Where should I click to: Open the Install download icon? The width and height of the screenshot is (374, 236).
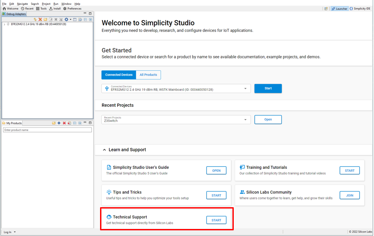click(51, 8)
